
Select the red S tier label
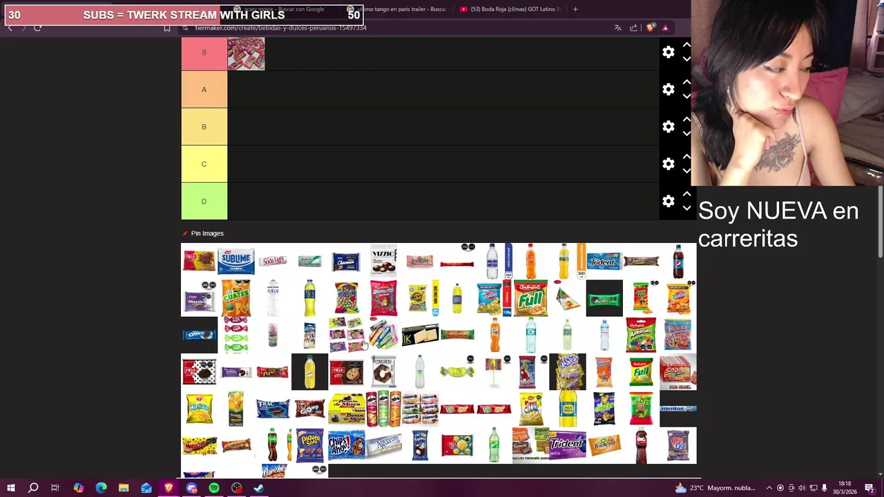204,52
